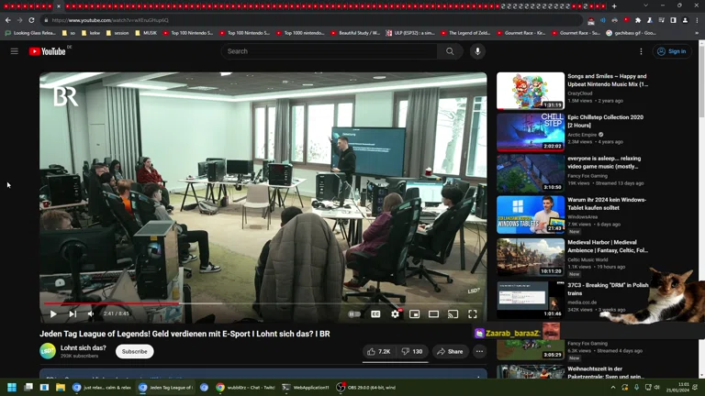
Task: Skip to next video
Action: pyautogui.click(x=73, y=314)
